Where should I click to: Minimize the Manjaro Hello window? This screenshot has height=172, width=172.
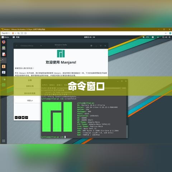(96, 46)
